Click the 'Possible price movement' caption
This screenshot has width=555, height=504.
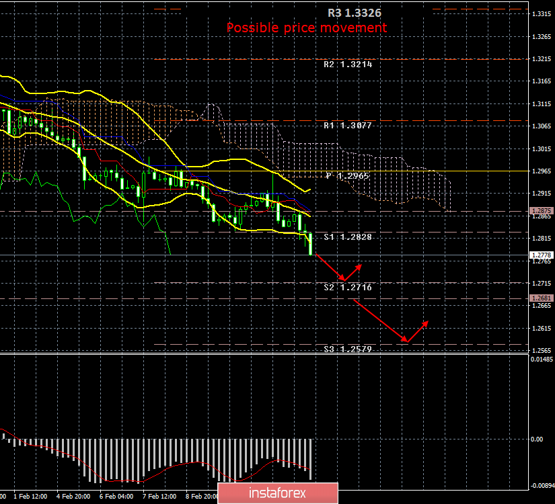tap(307, 28)
